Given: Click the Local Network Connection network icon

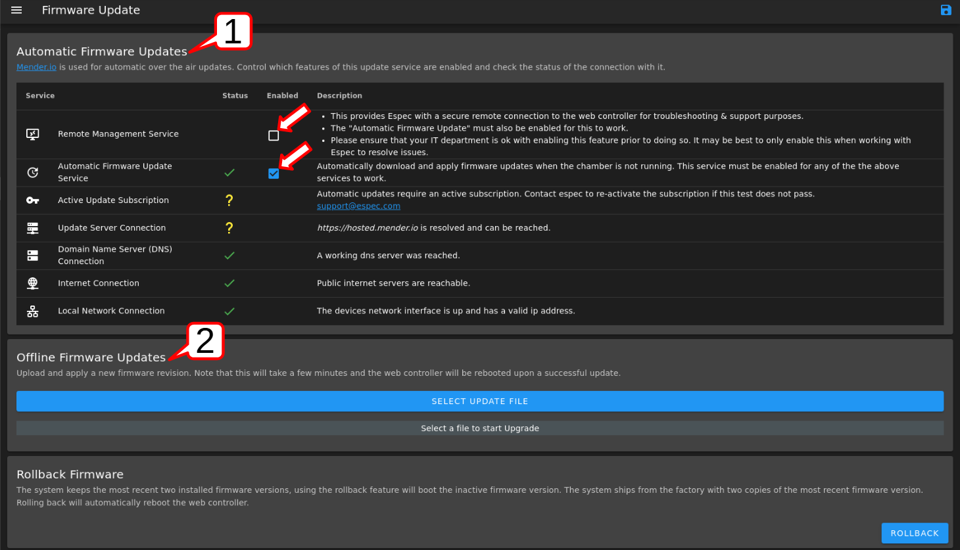Looking at the screenshot, I should [x=32, y=311].
